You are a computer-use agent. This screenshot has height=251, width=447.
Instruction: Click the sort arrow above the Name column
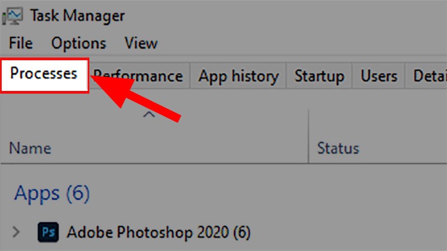click(x=149, y=114)
